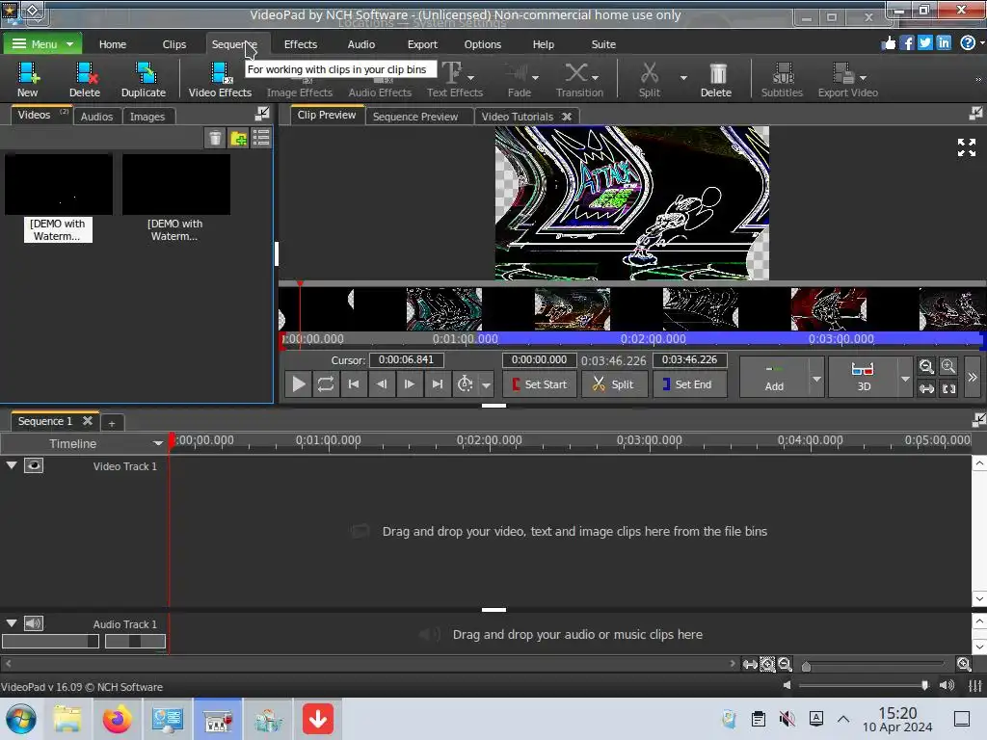Select the first DEMO video thumbnail
Viewport: 987px width, 740px height.
pos(59,184)
